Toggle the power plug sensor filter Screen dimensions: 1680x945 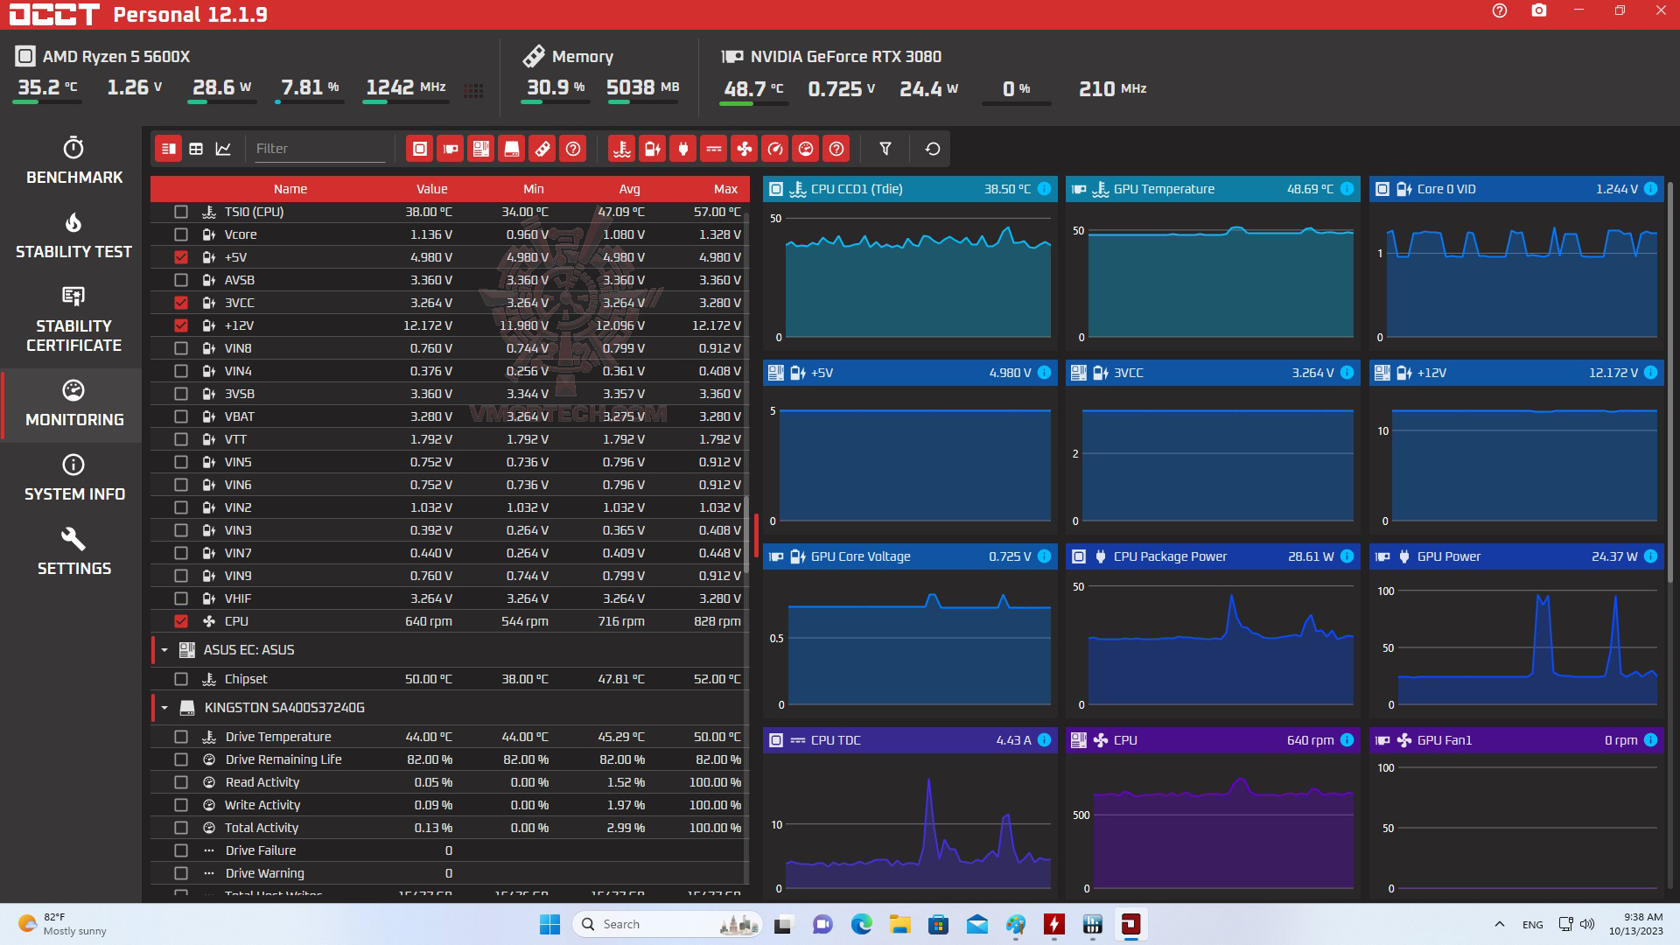(x=683, y=149)
